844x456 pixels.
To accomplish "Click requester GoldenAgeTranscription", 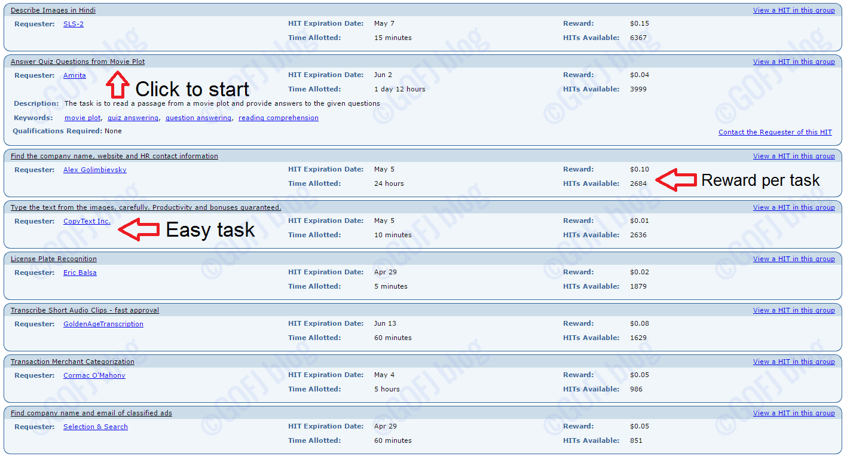I will point(103,324).
